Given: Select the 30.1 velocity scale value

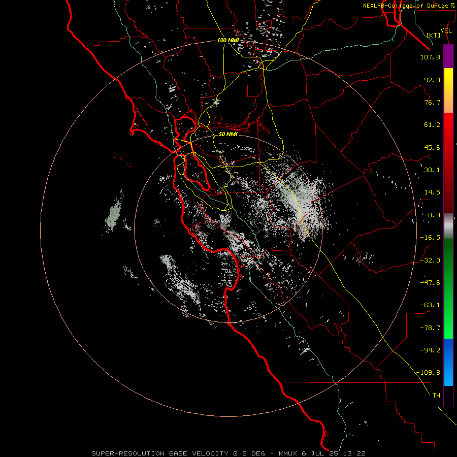Looking at the screenshot, I should click(432, 170).
